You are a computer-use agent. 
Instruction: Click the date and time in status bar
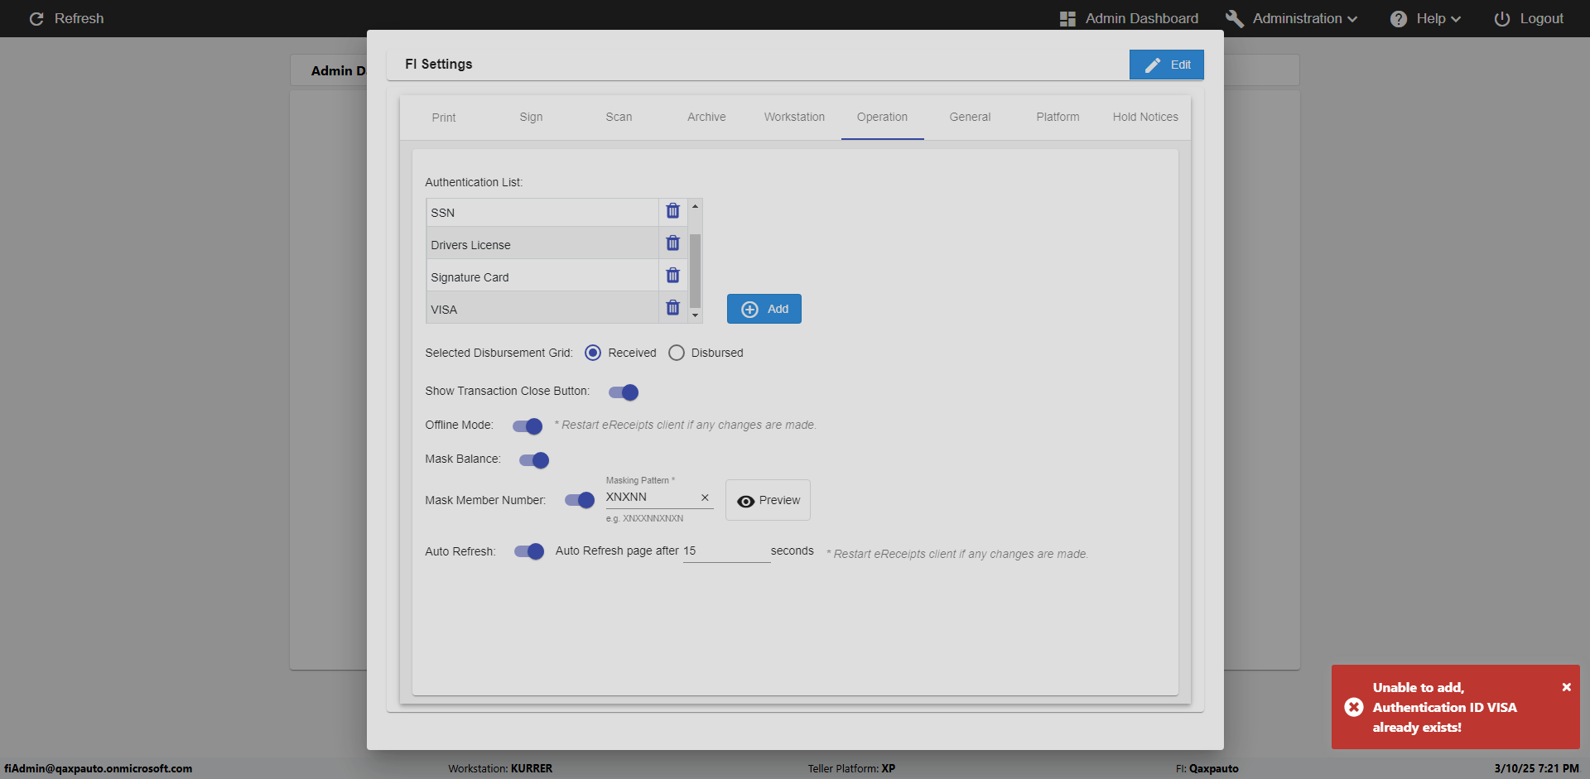[1536, 768]
